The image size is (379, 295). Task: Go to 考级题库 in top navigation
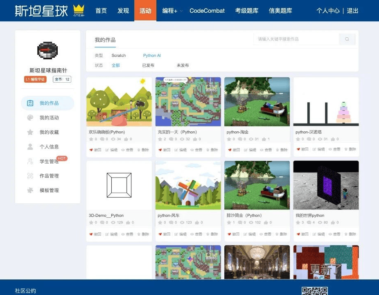pyautogui.click(x=247, y=11)
